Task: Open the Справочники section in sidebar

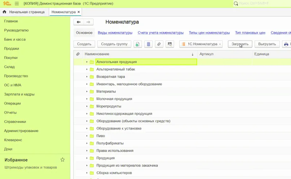Action: 15,122
